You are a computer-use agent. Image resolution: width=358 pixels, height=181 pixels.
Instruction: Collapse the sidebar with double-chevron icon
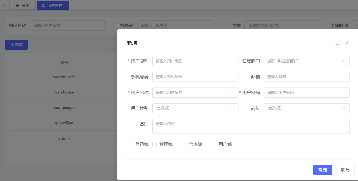point(4,5)
